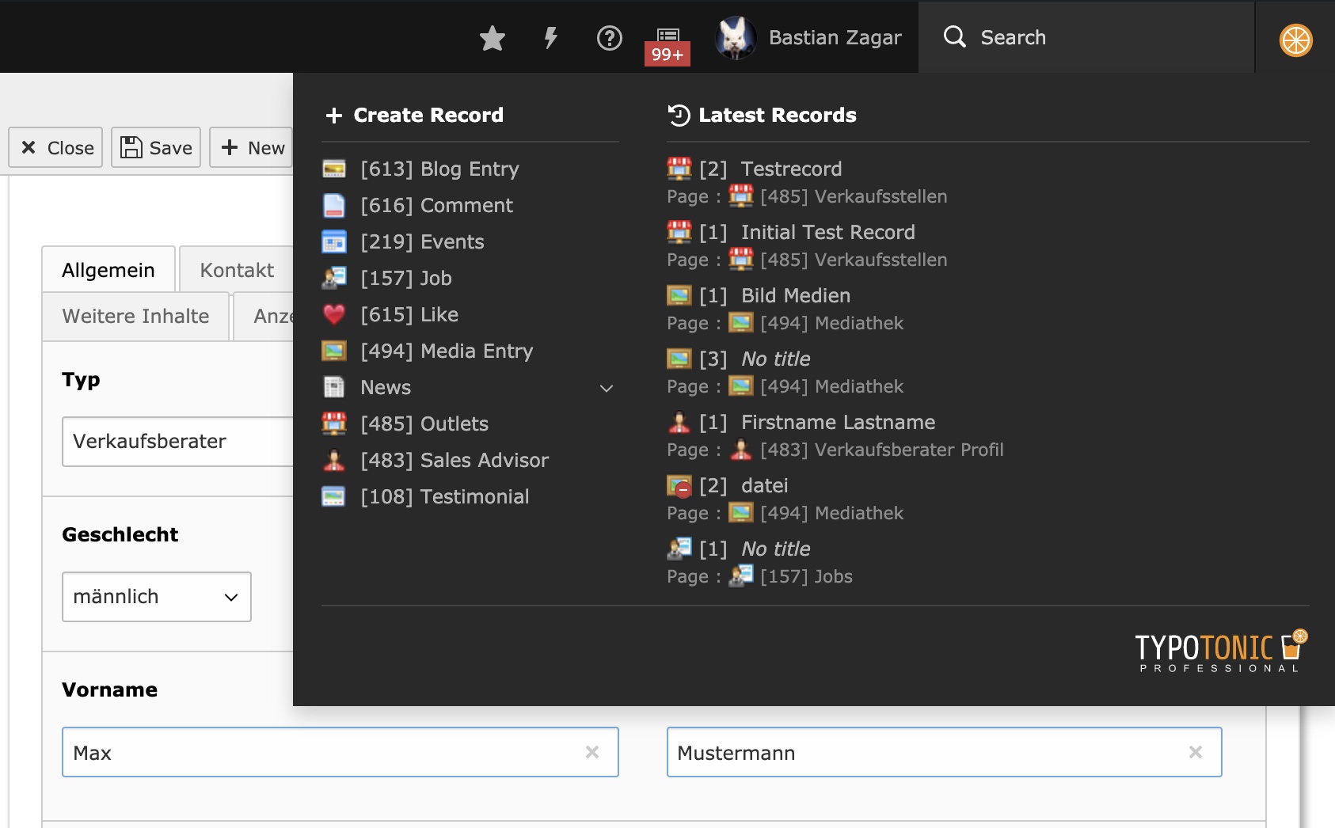1335x828 pixels.
Task: Click the New button
Action: pyautogui.click(x=252, y=147)
